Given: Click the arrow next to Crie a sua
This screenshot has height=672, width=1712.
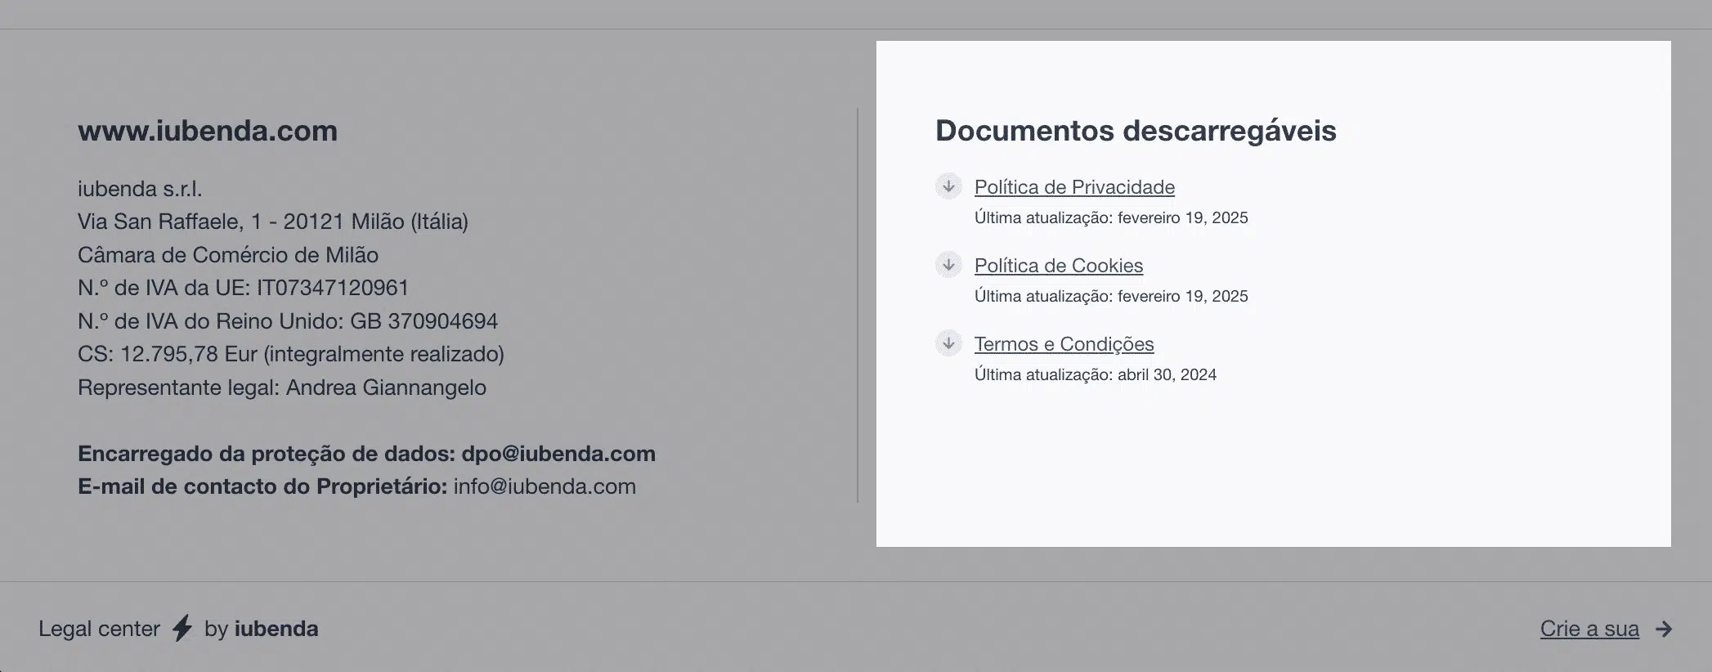Looking at the screenshot, I should (1664, 629).
